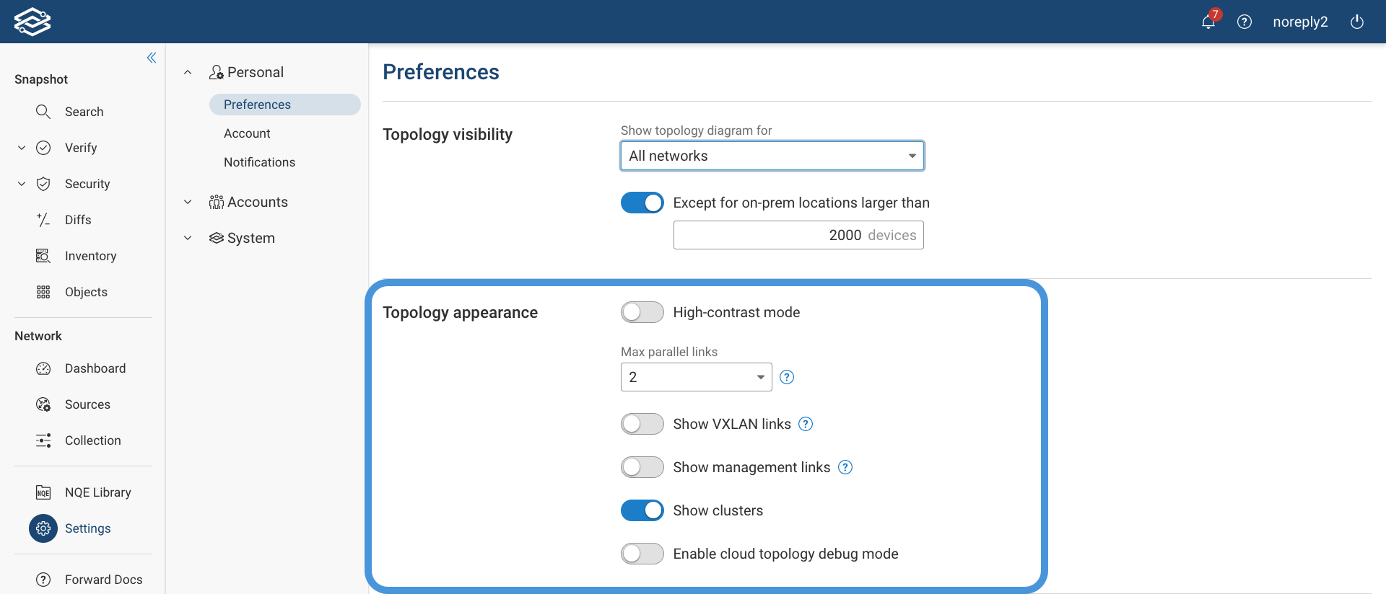Open the Max parallel links dropdown
1386x594 pixels.
point(697,377)
